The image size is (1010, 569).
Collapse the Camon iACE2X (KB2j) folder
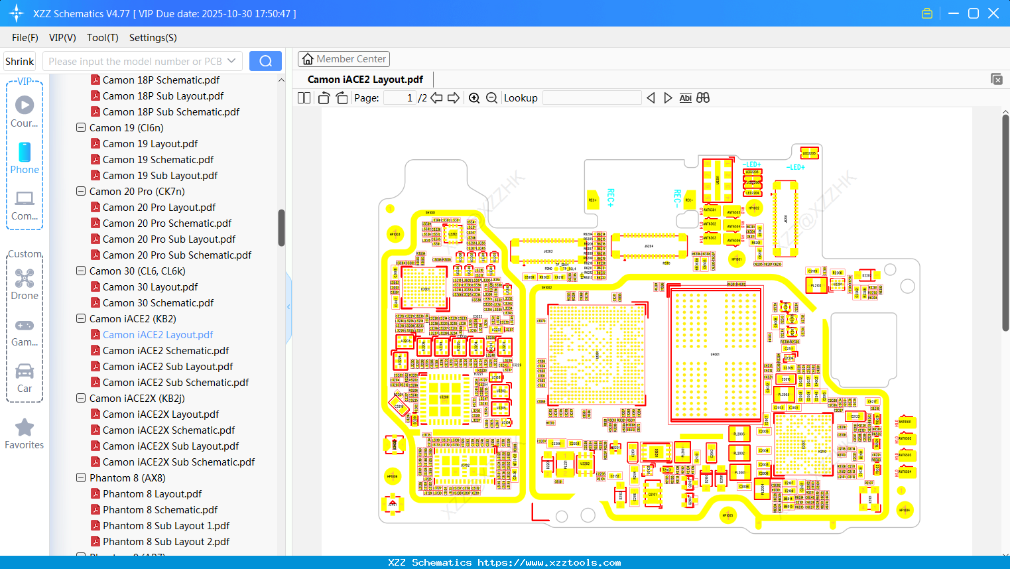tap(81, 398)
